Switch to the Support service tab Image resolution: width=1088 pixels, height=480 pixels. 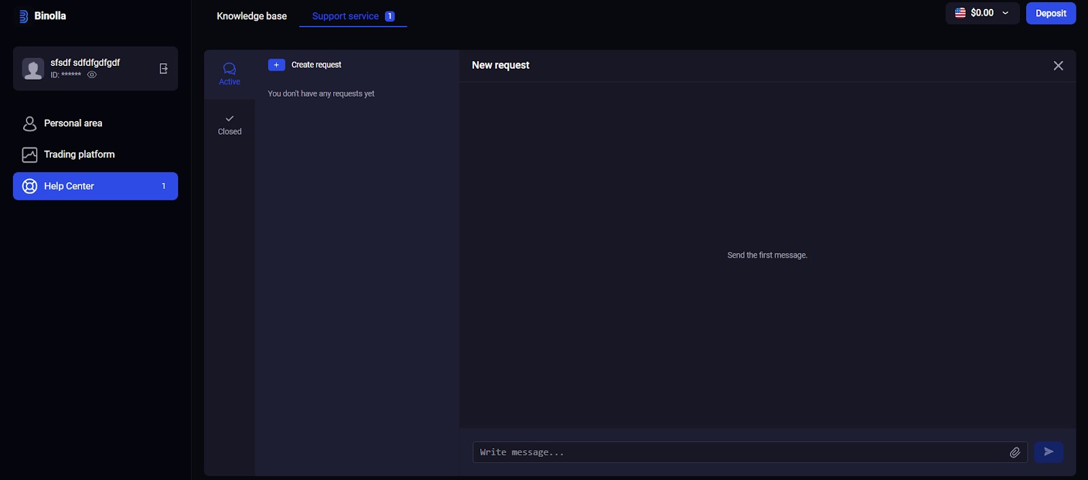click(353, 16)
